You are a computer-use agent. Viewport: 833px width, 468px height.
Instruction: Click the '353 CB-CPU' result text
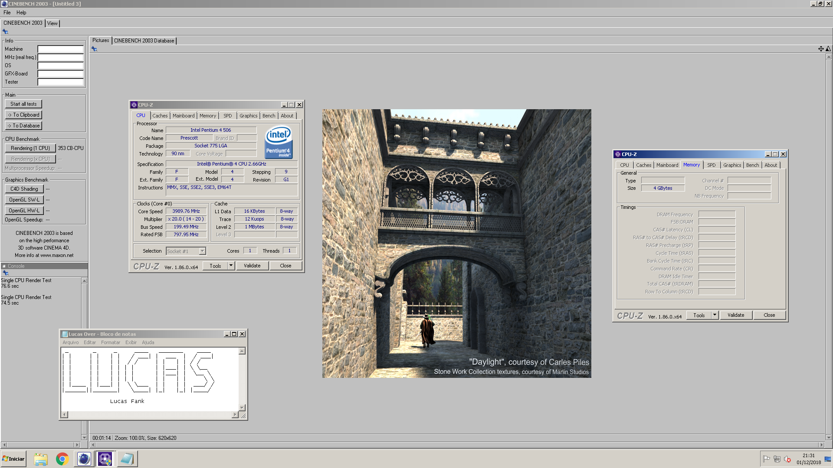[x=71, y=148]
